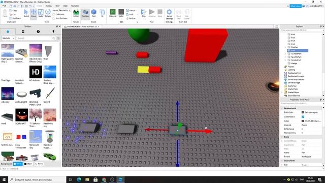
Task: Click the Color property swatch
Action: [x=303, y=121]
